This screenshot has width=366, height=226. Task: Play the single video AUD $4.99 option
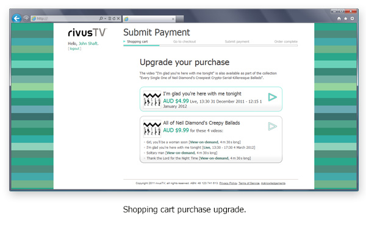tap(273, 97)
